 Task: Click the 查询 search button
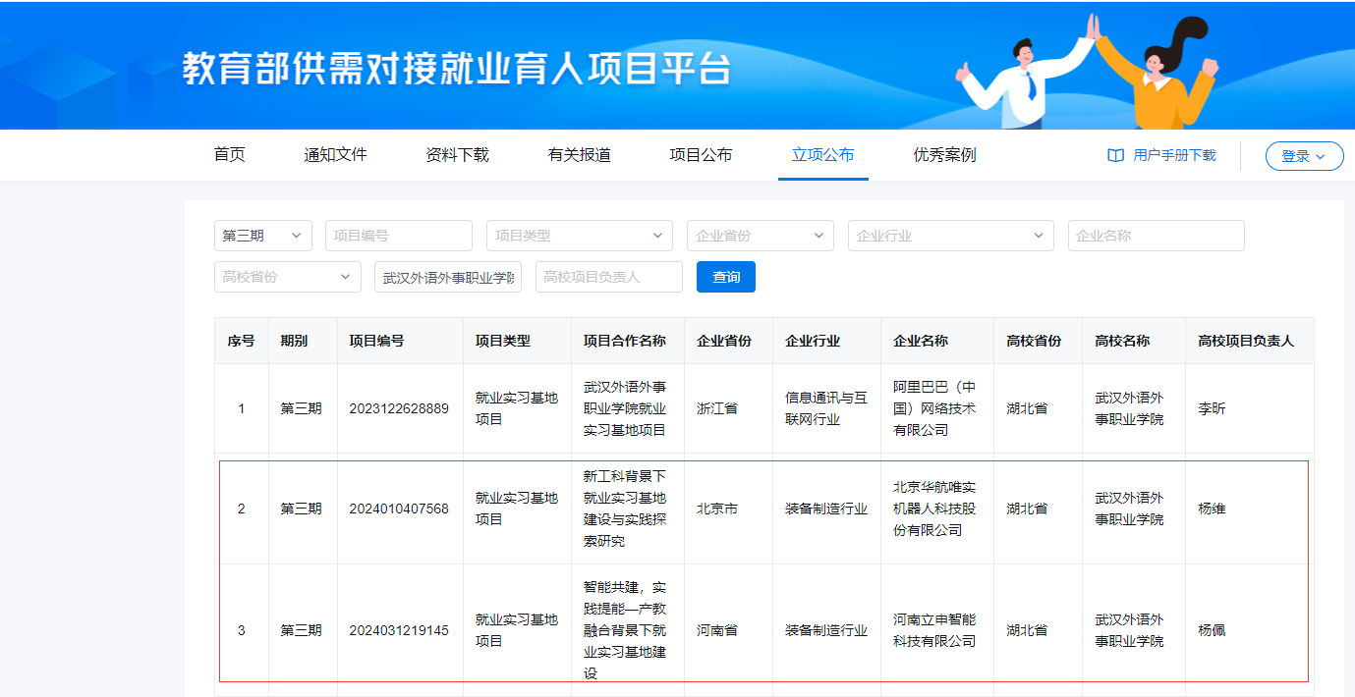726,277
